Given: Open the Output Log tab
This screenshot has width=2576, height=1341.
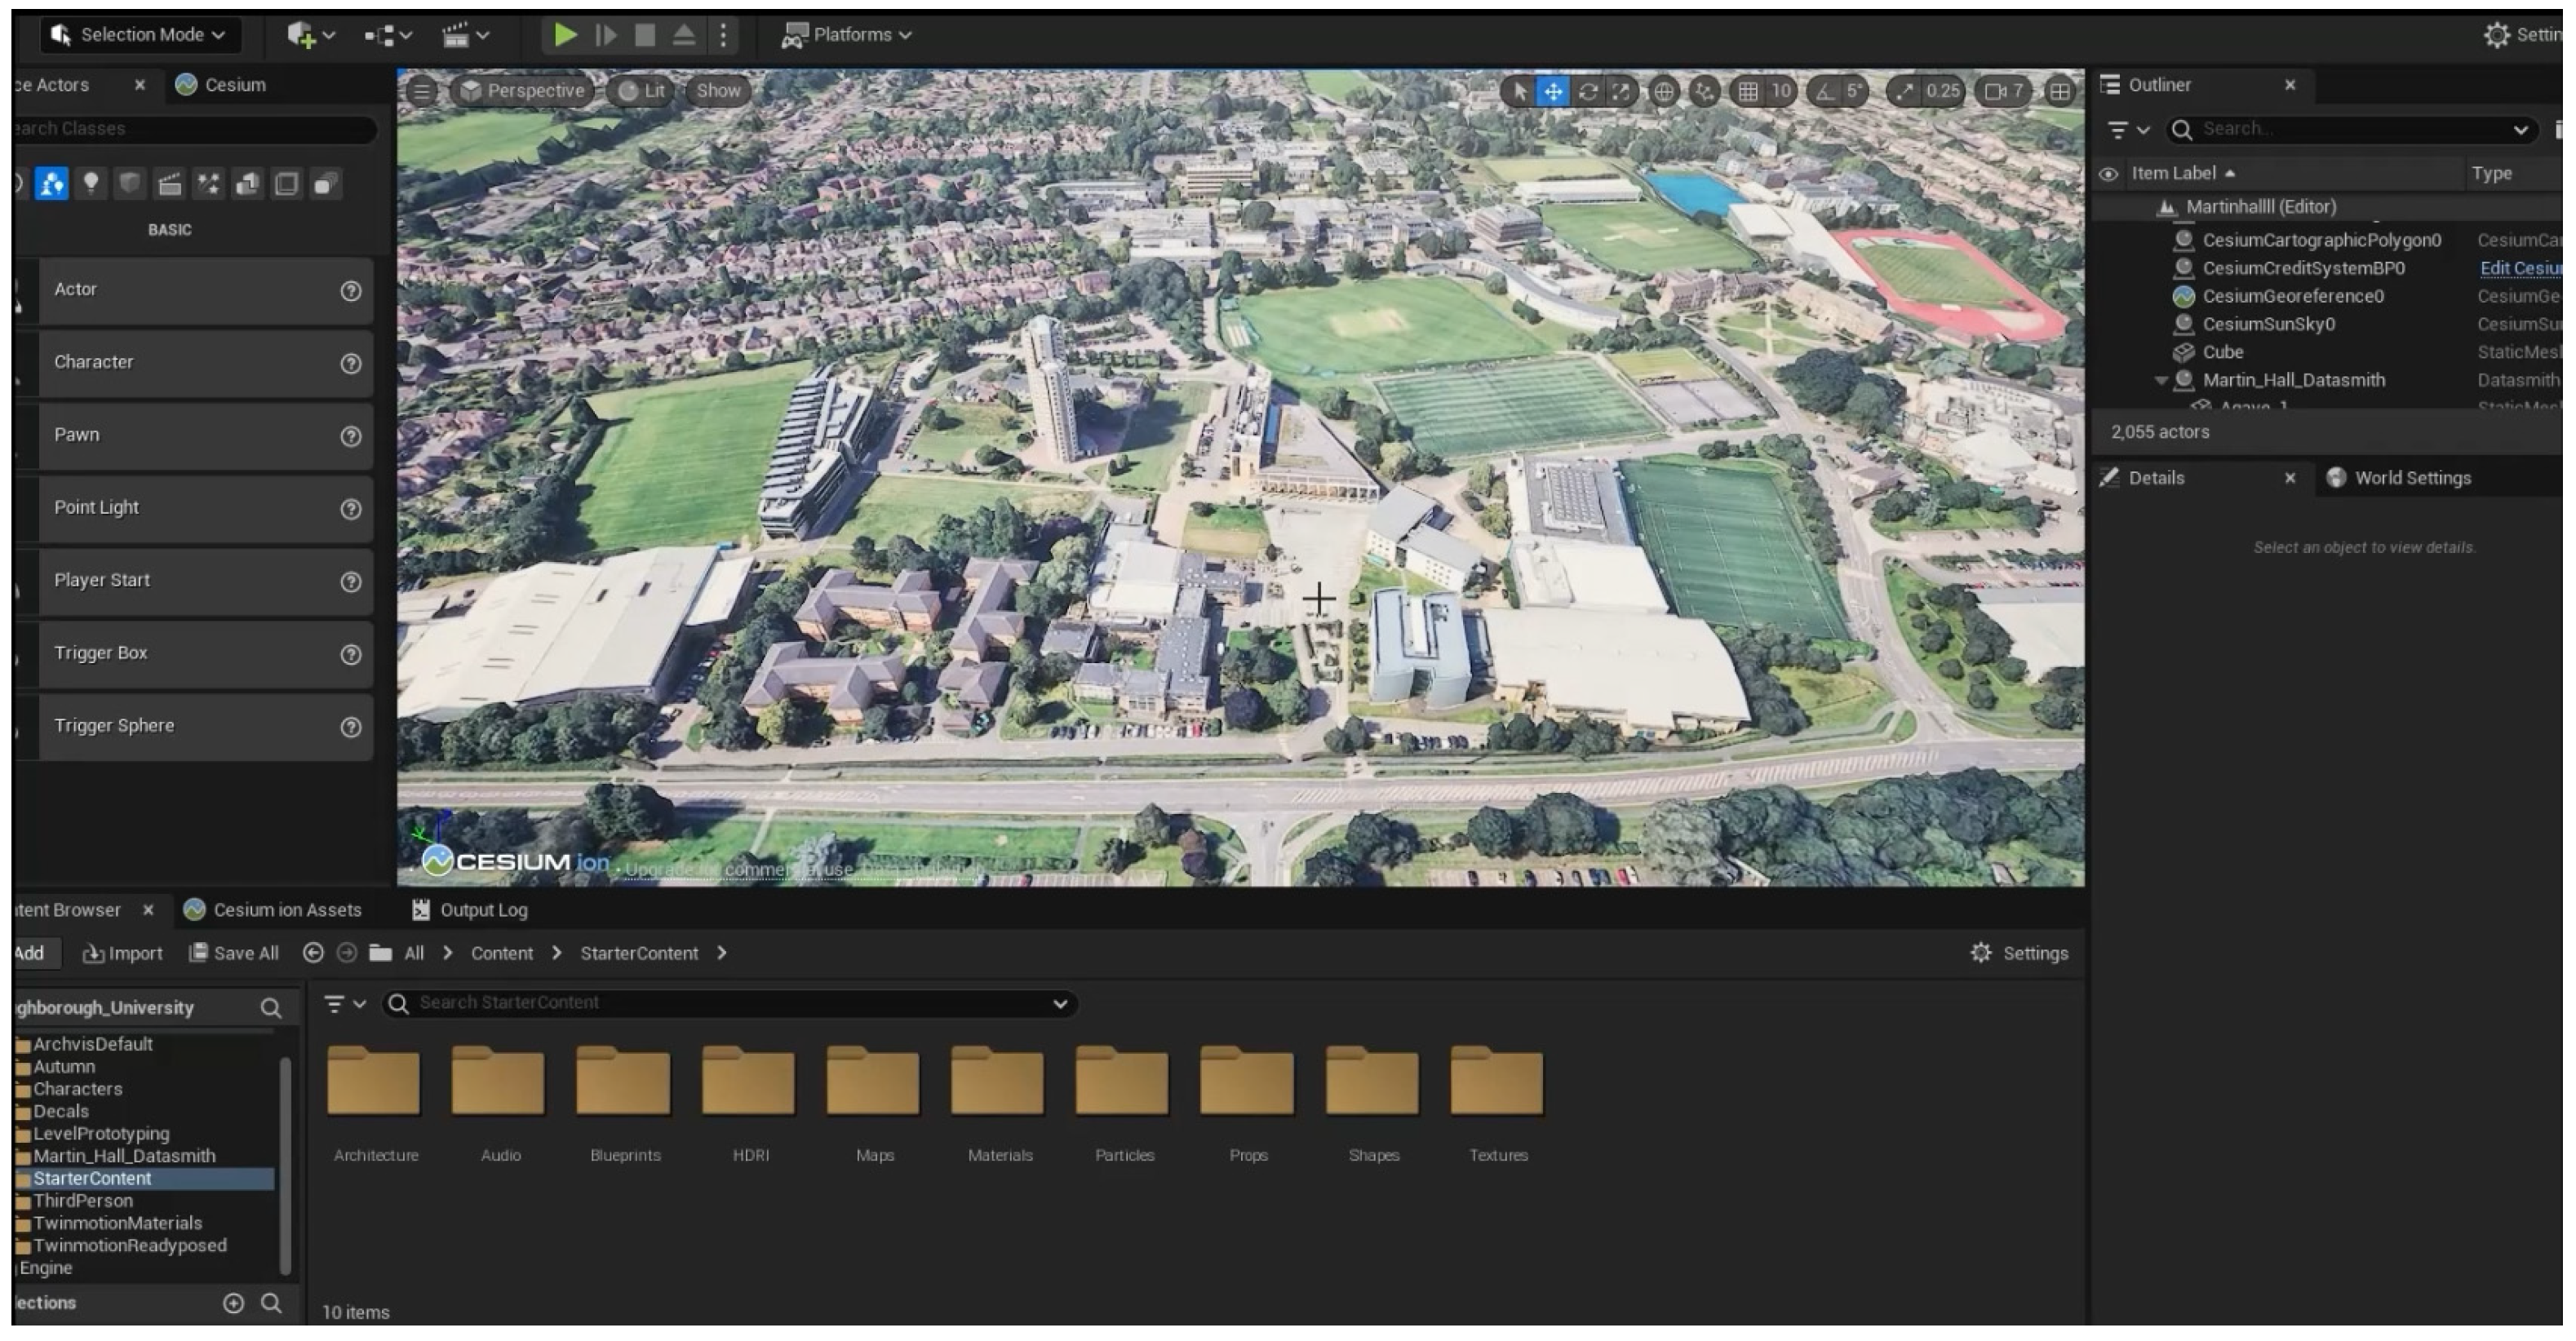Looking at the screenshot, I should (x=471, y=911).
